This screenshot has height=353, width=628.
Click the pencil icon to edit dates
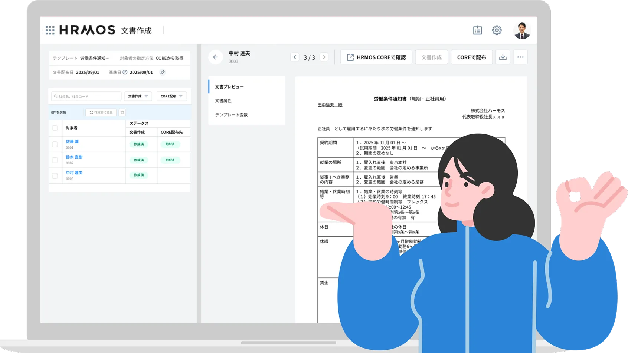click(x=162, y=72)
